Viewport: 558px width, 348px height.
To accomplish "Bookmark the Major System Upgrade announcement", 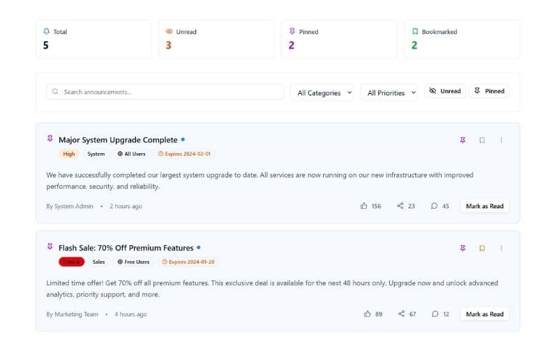I will pyautogui.click(x=482, y=140).
